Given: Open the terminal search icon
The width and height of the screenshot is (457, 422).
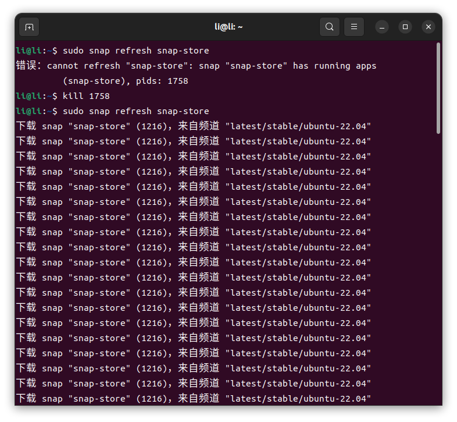Looking at the screenshot, I should (329, 27).
